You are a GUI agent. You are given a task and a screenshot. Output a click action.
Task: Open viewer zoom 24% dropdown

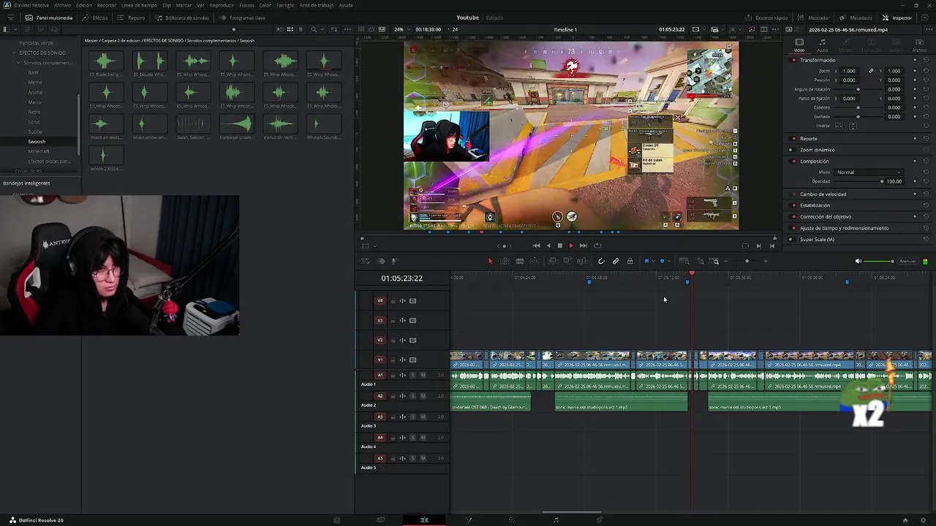[x=401, y=29]
